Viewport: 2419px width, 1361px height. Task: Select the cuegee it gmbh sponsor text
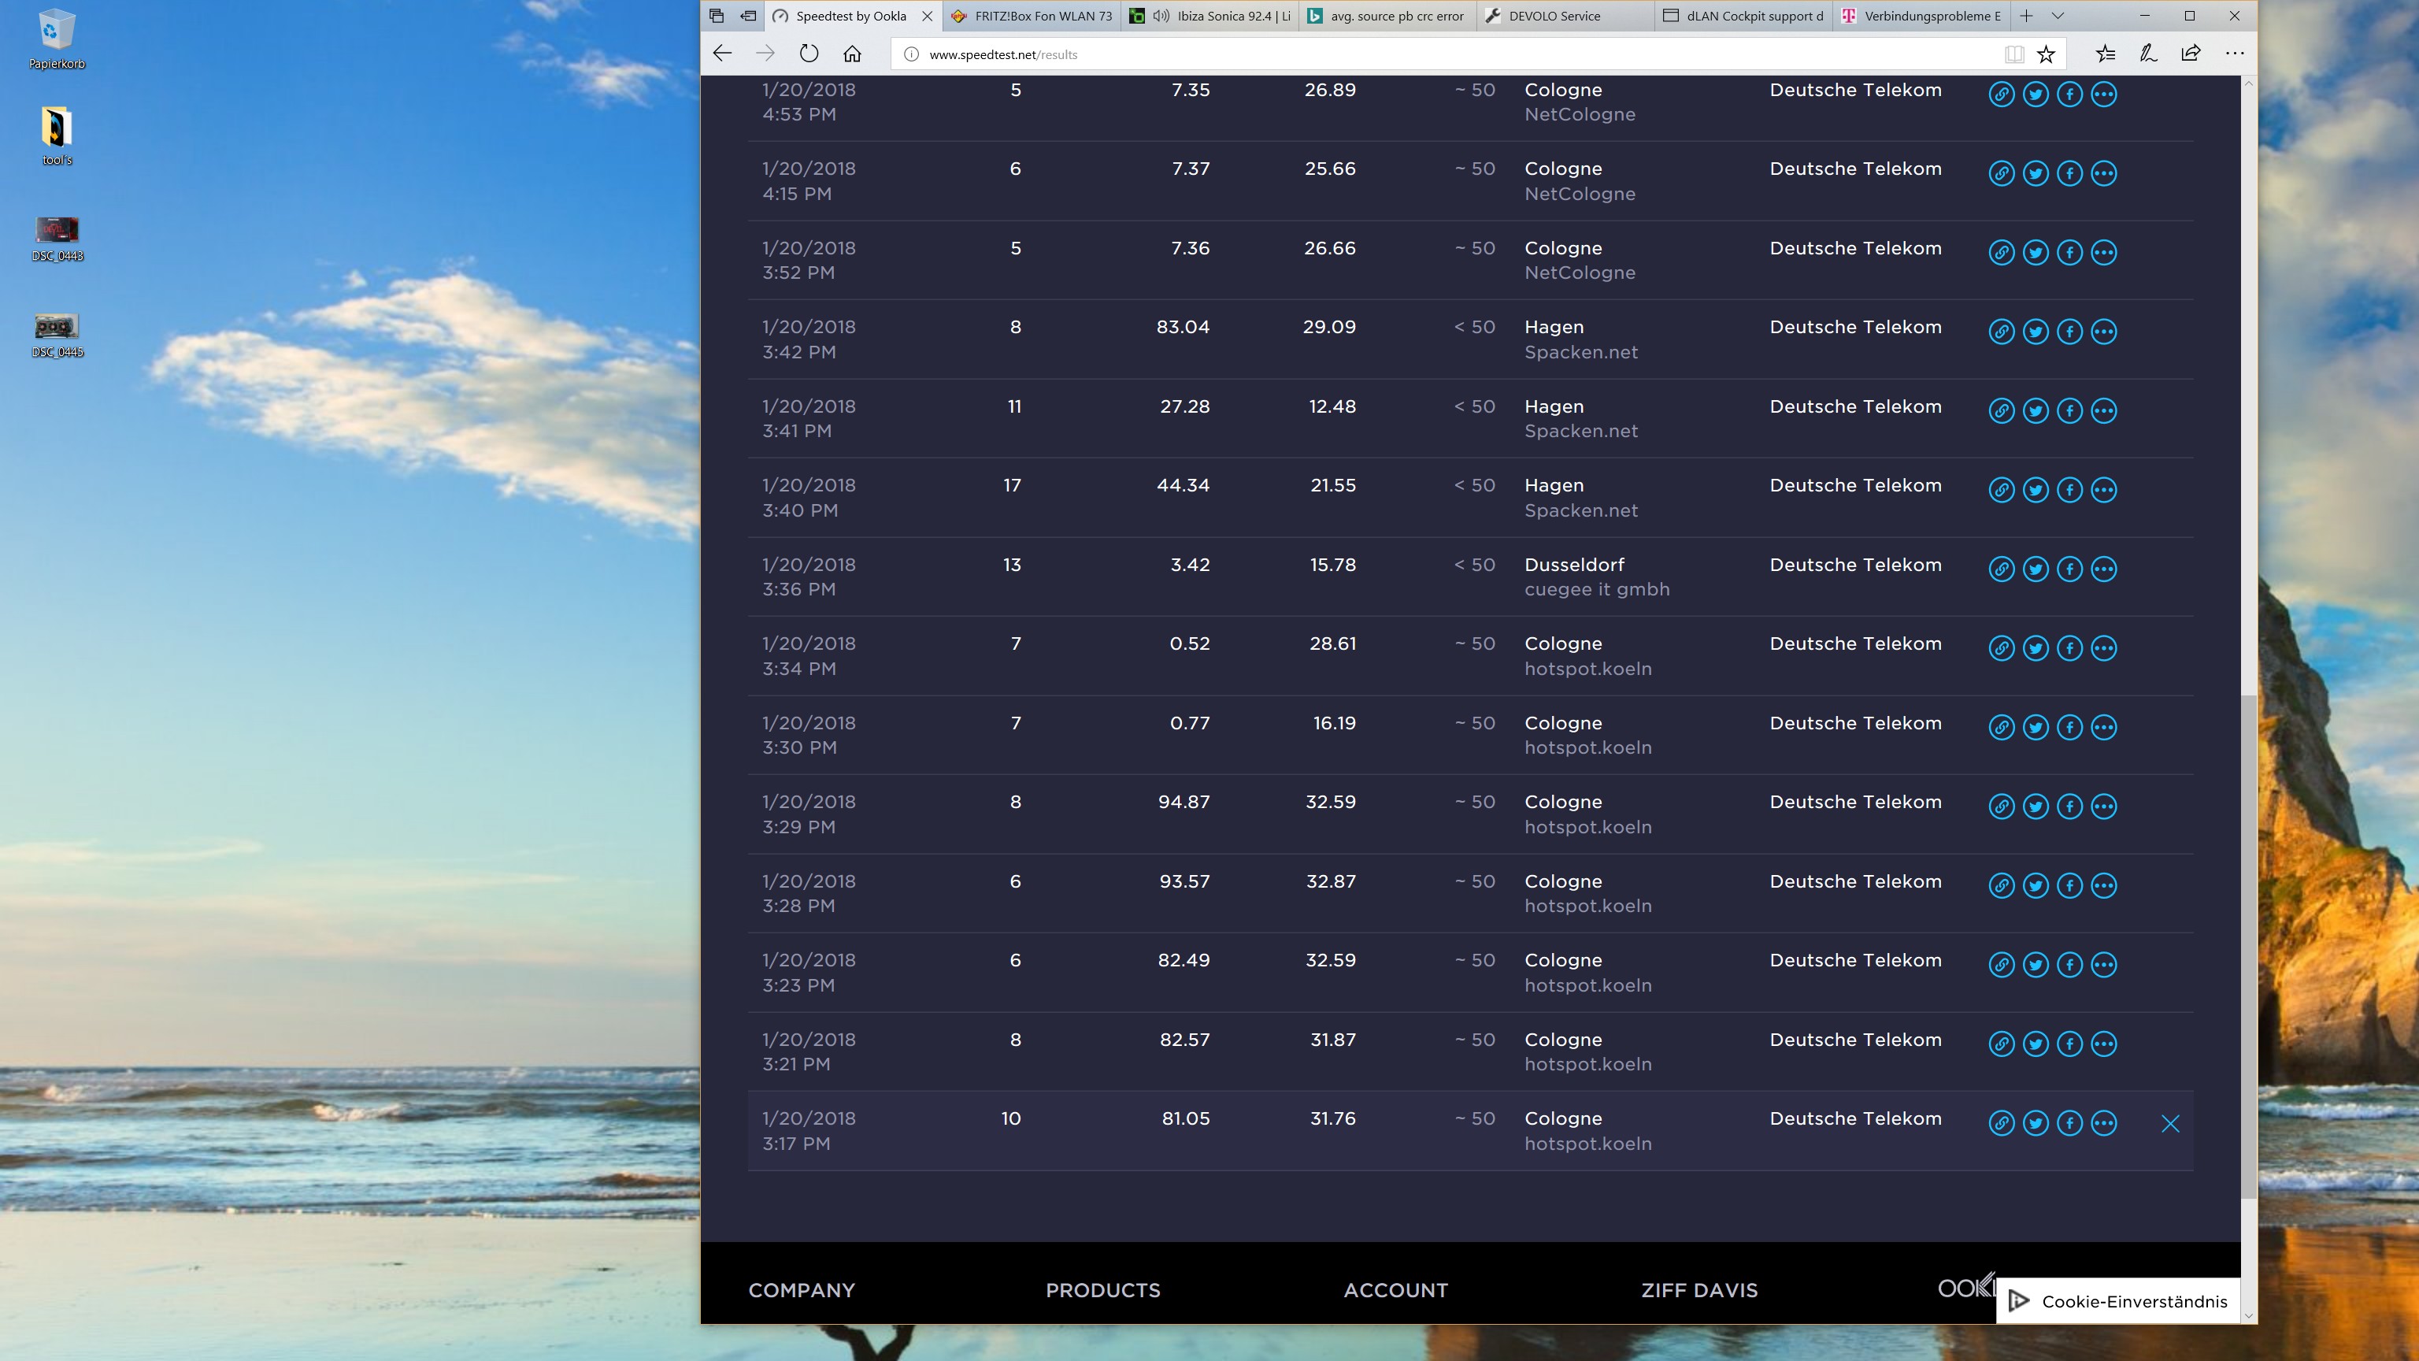click(x=1598, y=590)
